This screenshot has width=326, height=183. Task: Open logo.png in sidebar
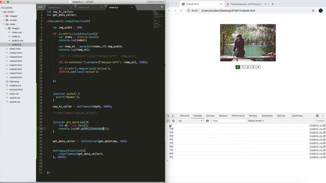coord(14,81)
